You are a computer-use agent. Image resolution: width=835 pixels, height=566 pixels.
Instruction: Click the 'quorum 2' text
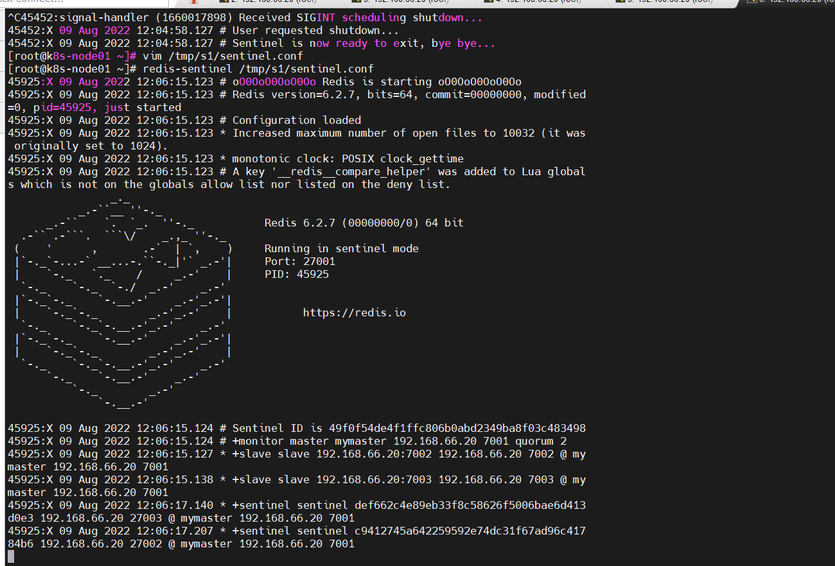click(541, 441)
